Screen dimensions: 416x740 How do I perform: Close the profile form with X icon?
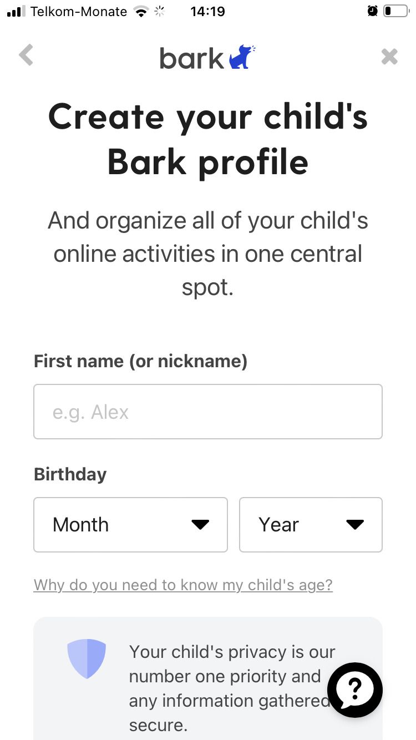389,57
